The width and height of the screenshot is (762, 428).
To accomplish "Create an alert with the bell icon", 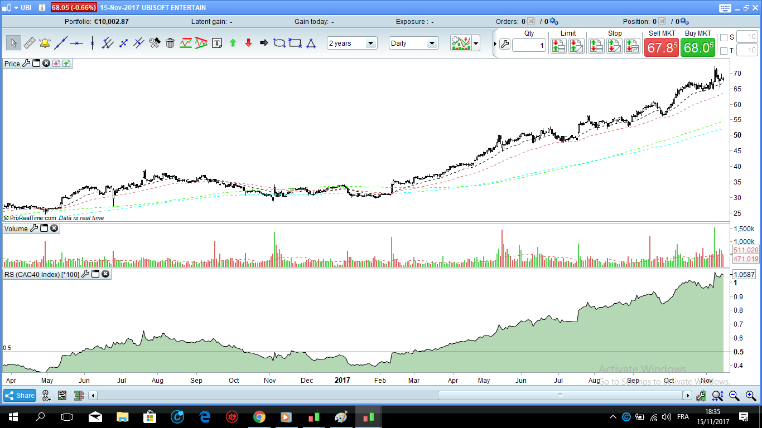I will pyautogui.click(x=45, y=43).
